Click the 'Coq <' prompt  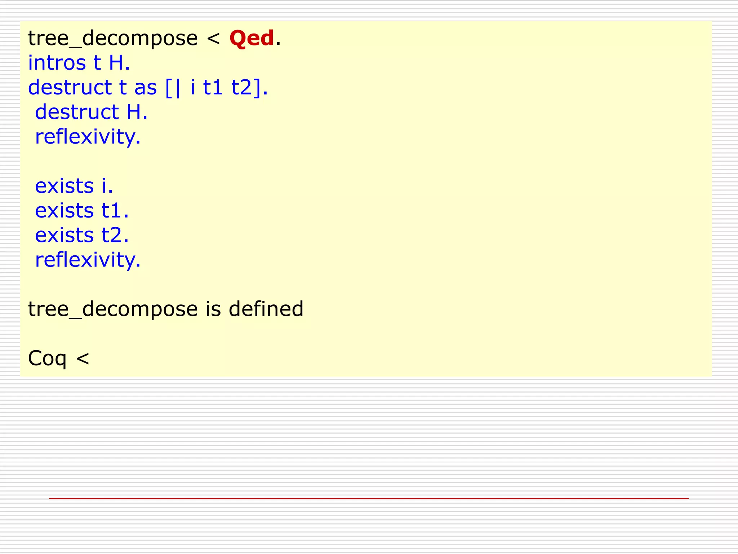pyautogui.click(x=58, y=358)
